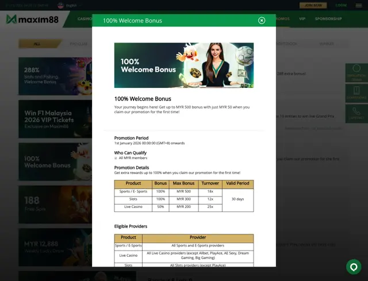Click the 'Sports / E- Sports' bonus table cell
The image size is (368, 281).
[133, 191]
